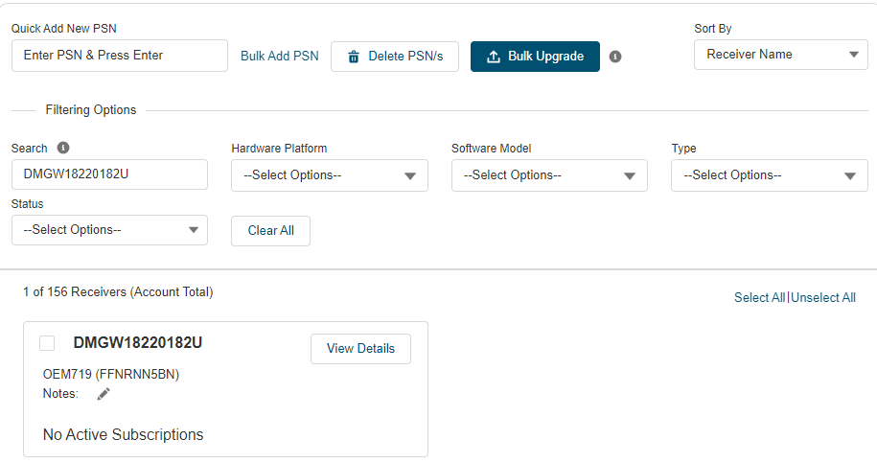
Task: Open the Status filter dropdown
Action: (x=109, y=230)
